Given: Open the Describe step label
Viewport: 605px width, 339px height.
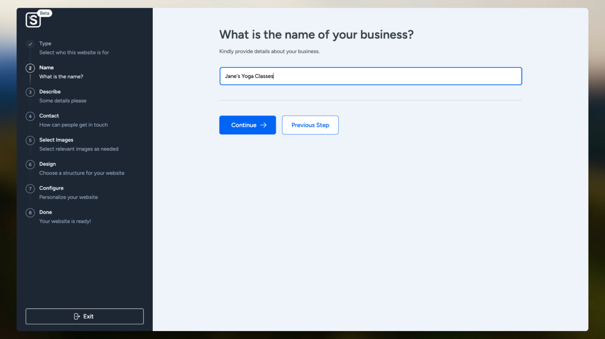Looking at the screenshot, I should (x=50, y=92).
